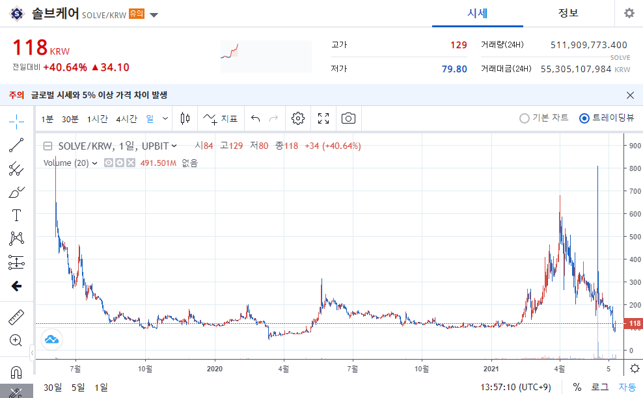This screenshot has height=398, width=643.
Task: Set date range to 1일
Action: pyautogui.click(x=101, y=387)
